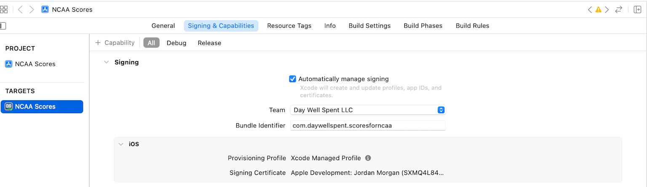Viewport: 647px width, 187px height.
Task: Click the NCAA Scores project icon in sidebar
Action: pos(8,64)
